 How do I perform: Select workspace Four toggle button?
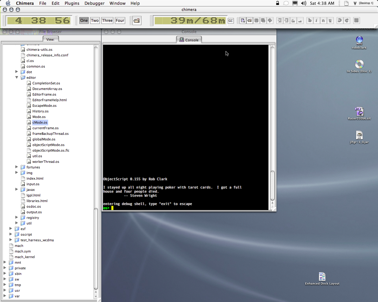coord(120,21)
